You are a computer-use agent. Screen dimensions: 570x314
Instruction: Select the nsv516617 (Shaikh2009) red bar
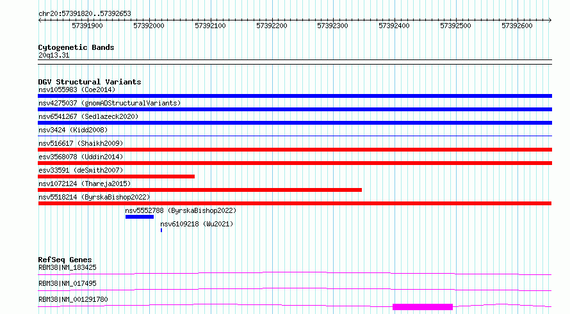point(295,150)
